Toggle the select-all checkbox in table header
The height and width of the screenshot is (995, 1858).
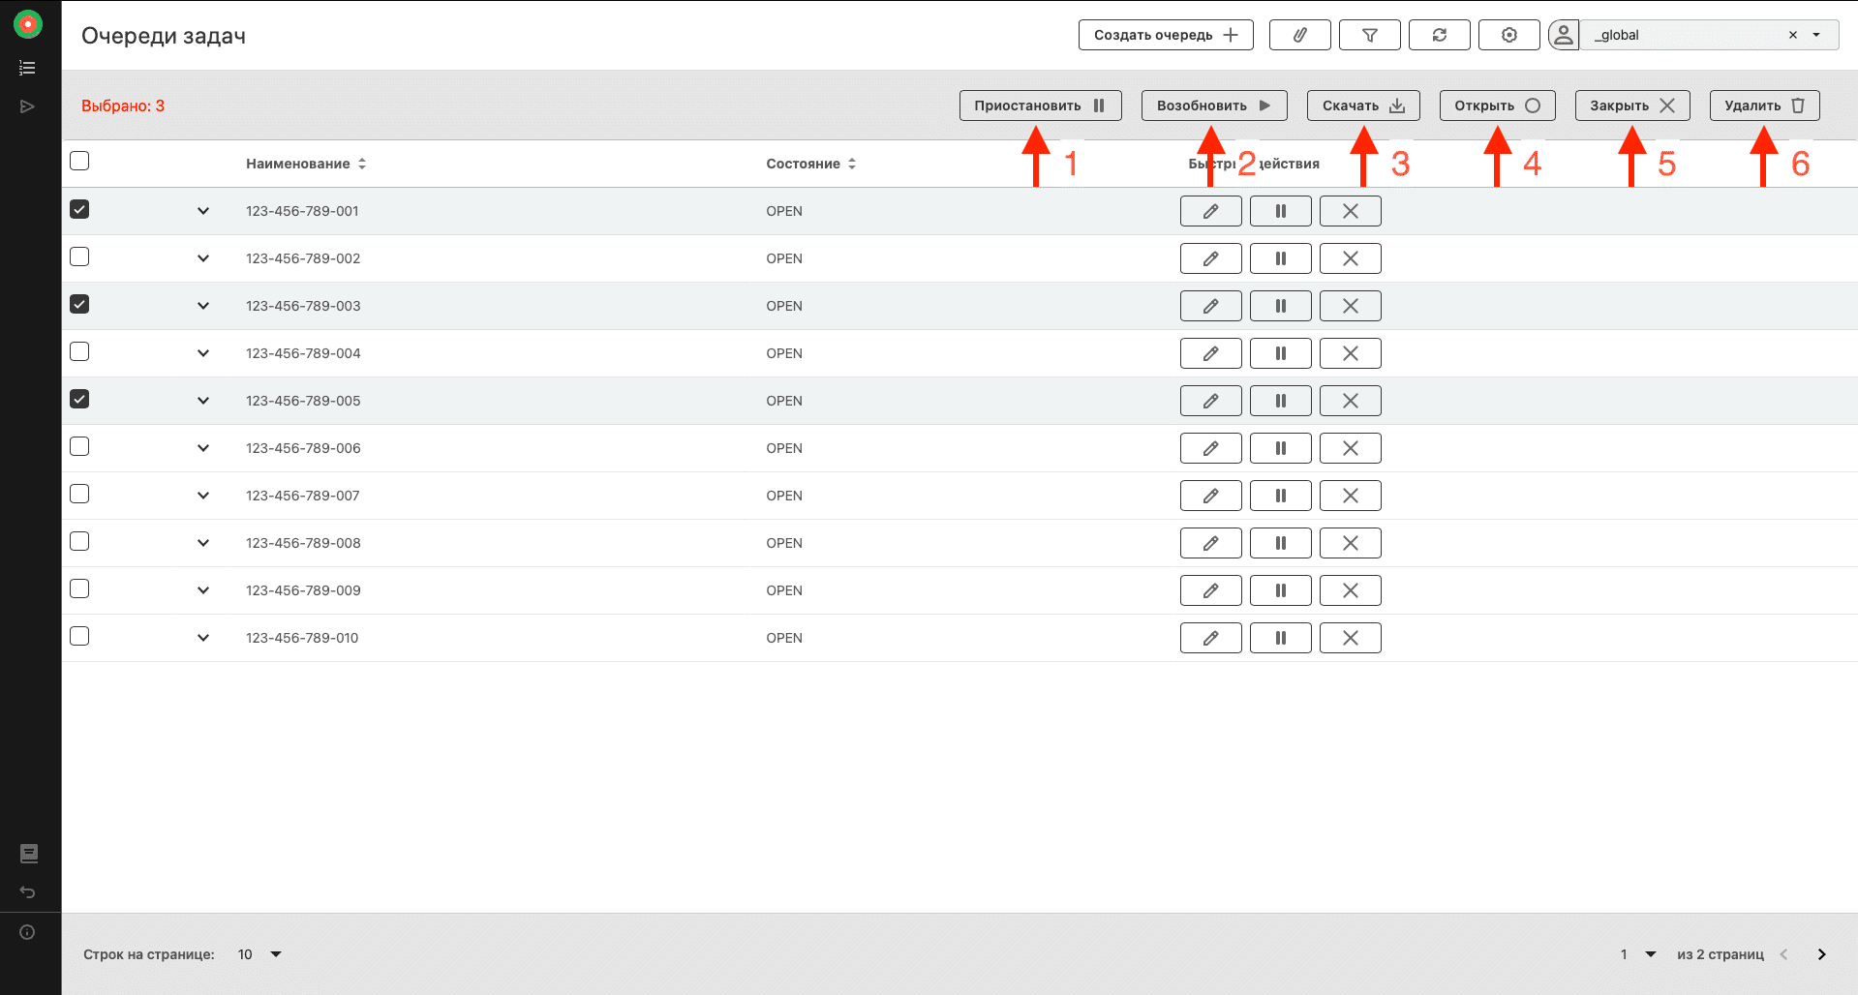point(79,161)
